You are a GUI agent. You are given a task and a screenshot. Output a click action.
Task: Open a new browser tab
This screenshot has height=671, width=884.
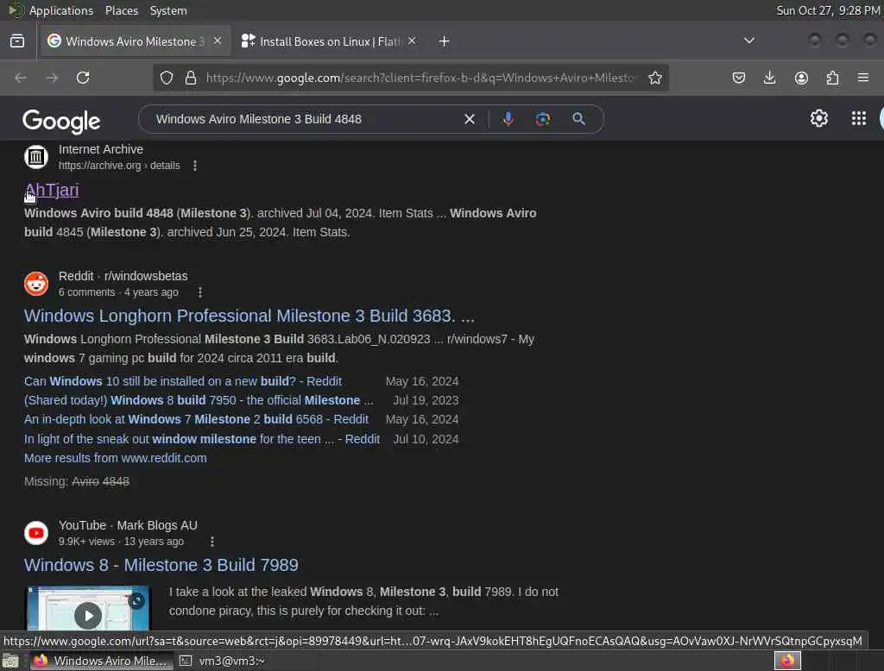445,41
